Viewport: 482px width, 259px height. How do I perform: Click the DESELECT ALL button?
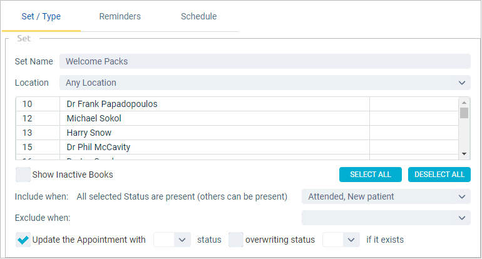pyautogui.click(x=439, y=175)
